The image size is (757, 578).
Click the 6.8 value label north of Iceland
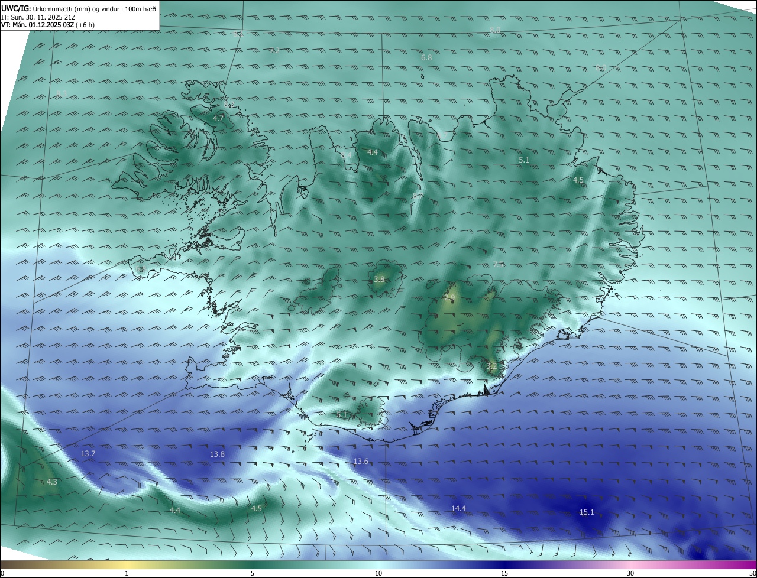point(426,58)
